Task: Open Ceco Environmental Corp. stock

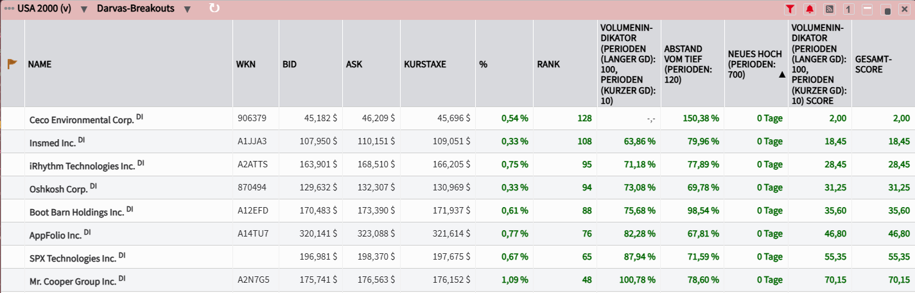Action: [81, 119]
